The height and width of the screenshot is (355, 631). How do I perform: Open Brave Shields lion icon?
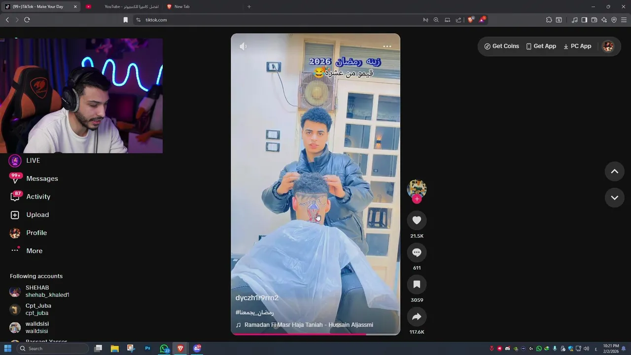(471, 20)
